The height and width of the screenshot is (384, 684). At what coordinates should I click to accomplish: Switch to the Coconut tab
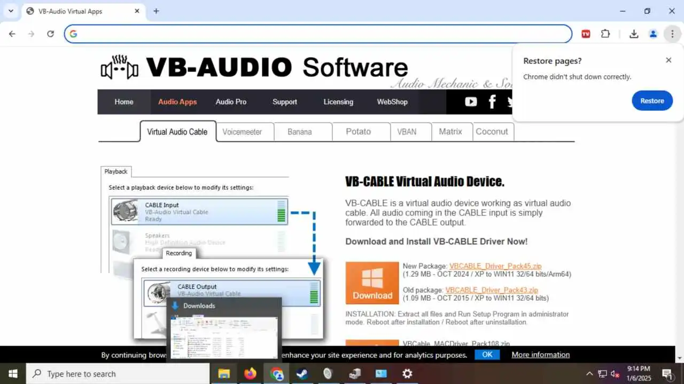click(x=493, y=132)
